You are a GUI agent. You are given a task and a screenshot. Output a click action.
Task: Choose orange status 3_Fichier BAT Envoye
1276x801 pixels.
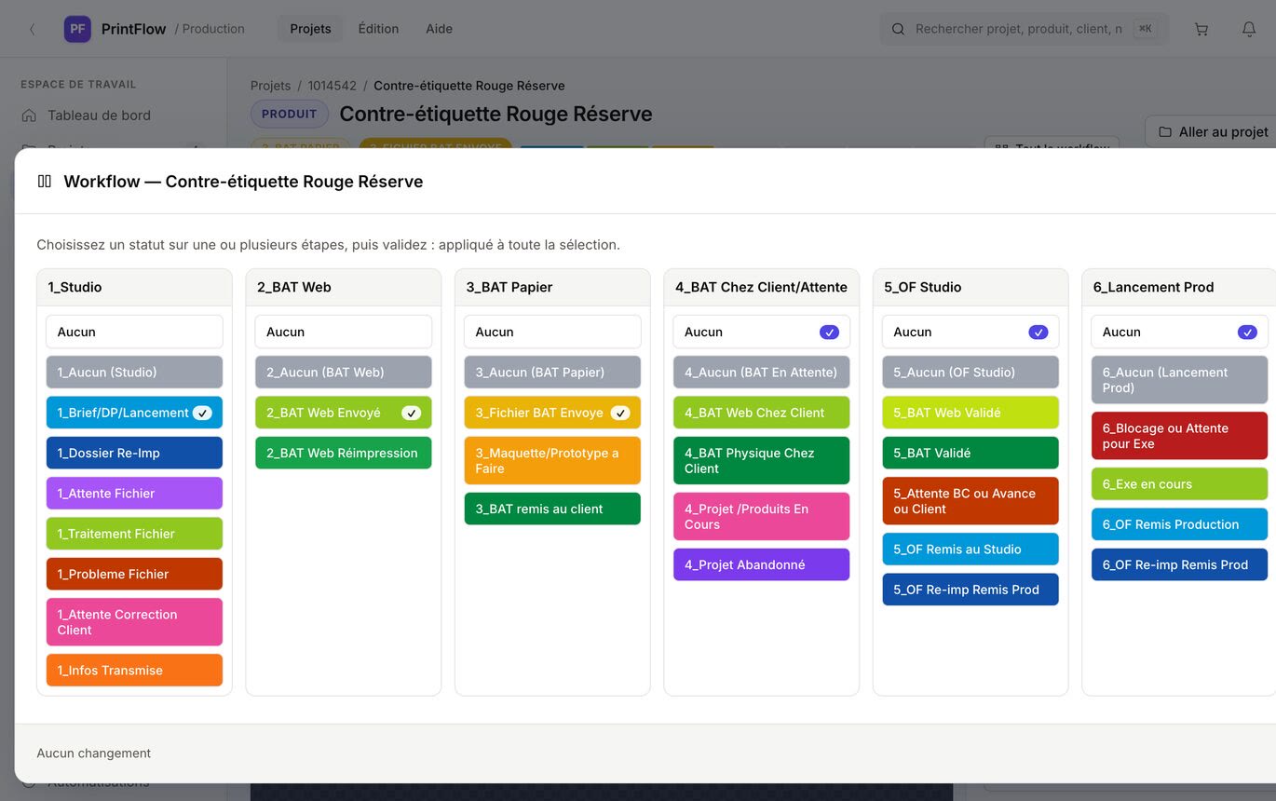click(552, 413)
